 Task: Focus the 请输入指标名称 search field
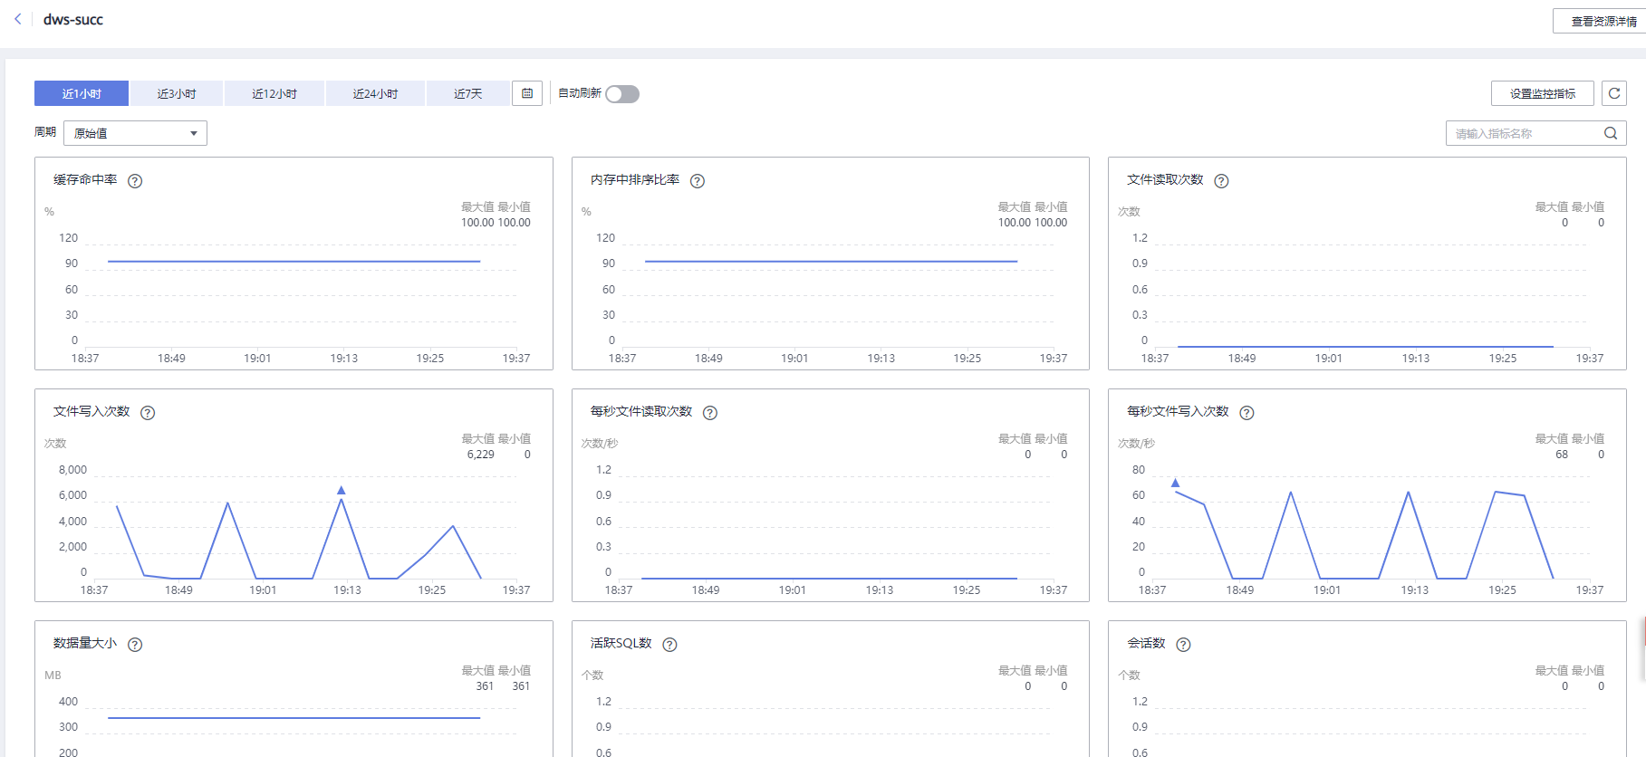pyautogui.click(x=1524, y=133)
